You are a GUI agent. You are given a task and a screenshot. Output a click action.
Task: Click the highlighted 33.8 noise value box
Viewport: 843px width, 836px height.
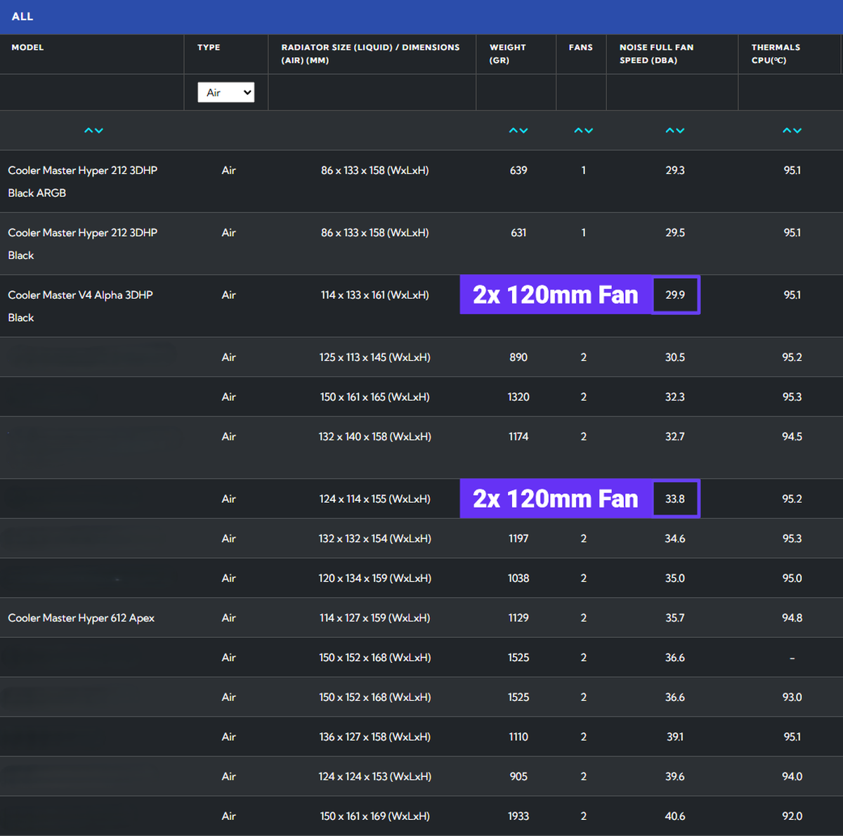pos(675,499)
